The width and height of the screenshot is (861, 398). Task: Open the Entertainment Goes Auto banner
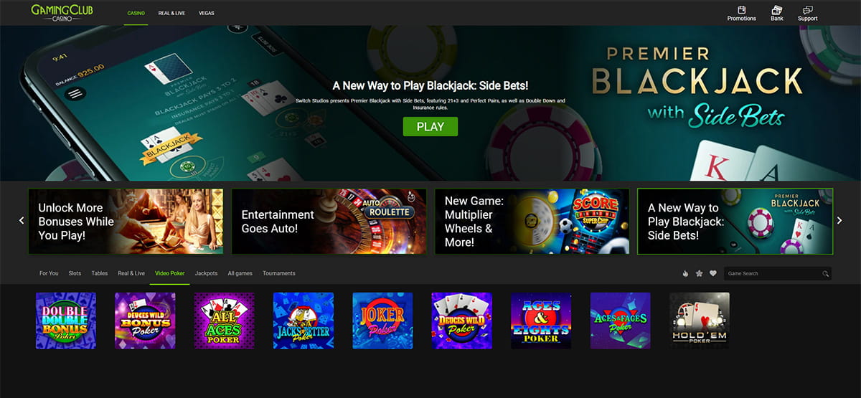[329, 221]
